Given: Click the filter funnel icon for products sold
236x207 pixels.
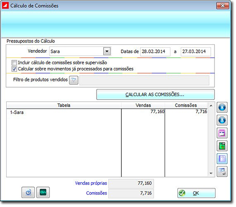Looking at the screenshot, I should point(74,80).
